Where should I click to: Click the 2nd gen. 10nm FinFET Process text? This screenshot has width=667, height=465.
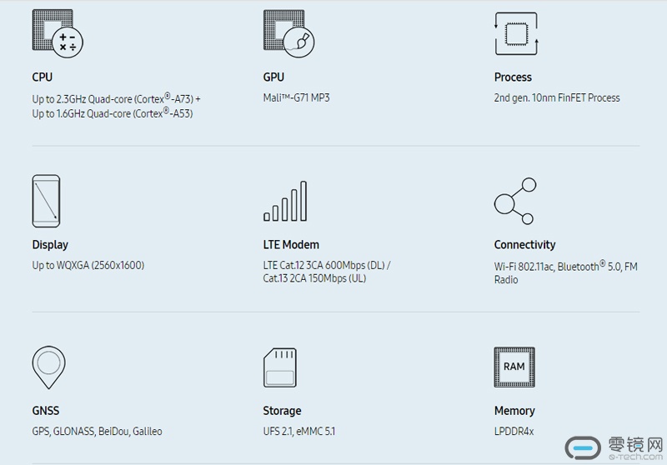pos(557,98)
